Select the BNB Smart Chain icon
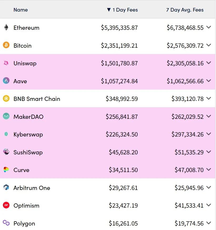216x230 pixels. click(6, 99)
